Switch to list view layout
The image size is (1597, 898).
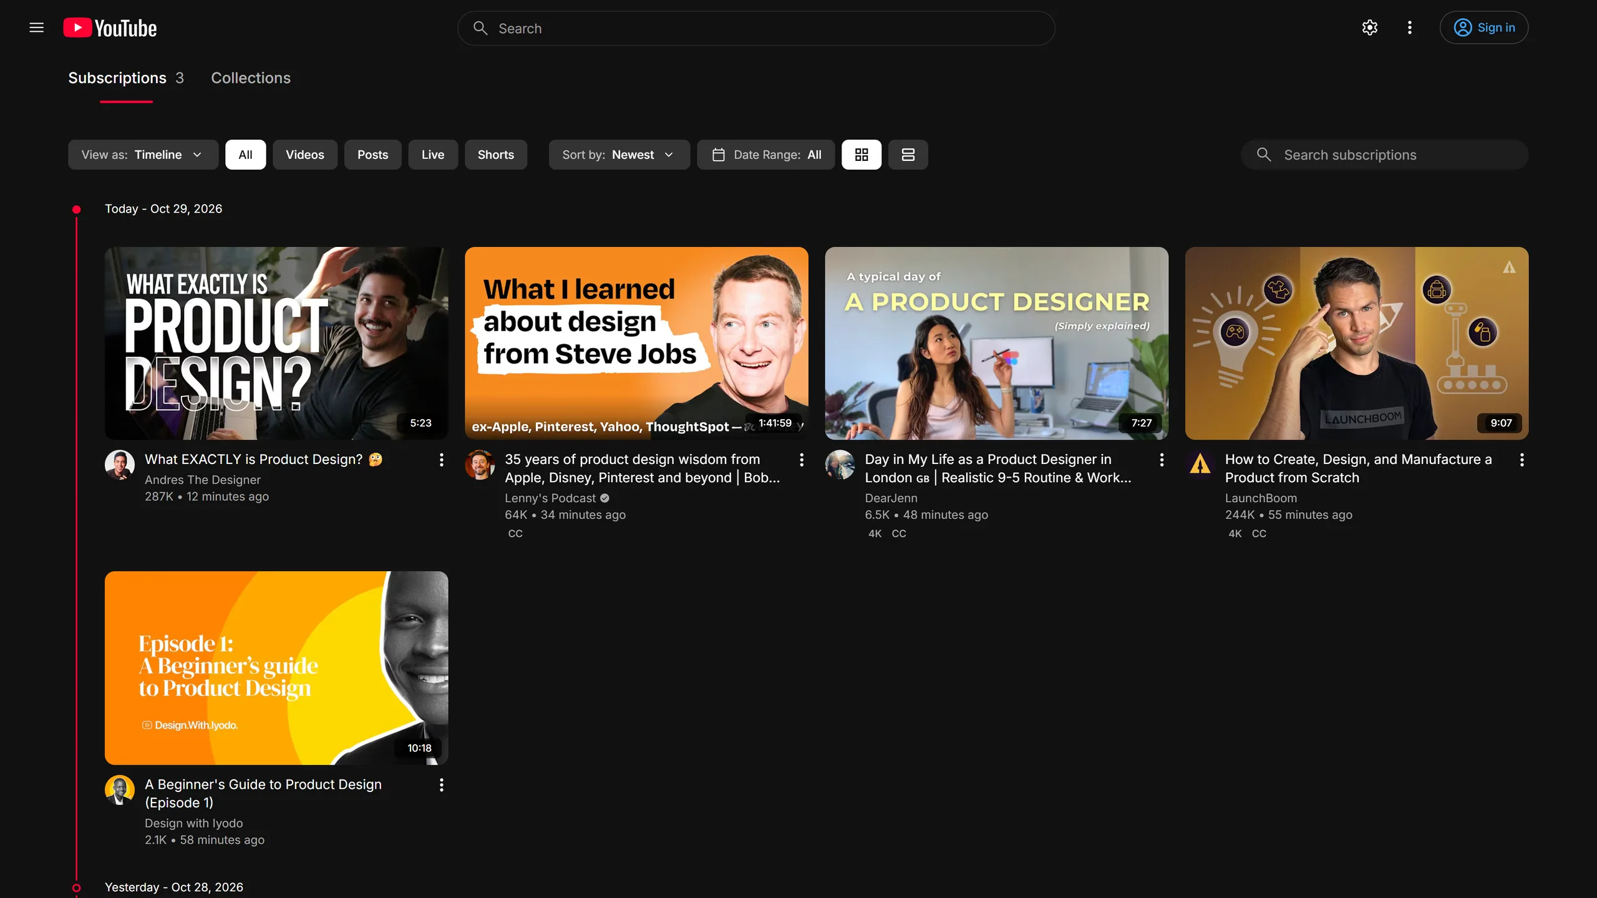coord(908,155)
